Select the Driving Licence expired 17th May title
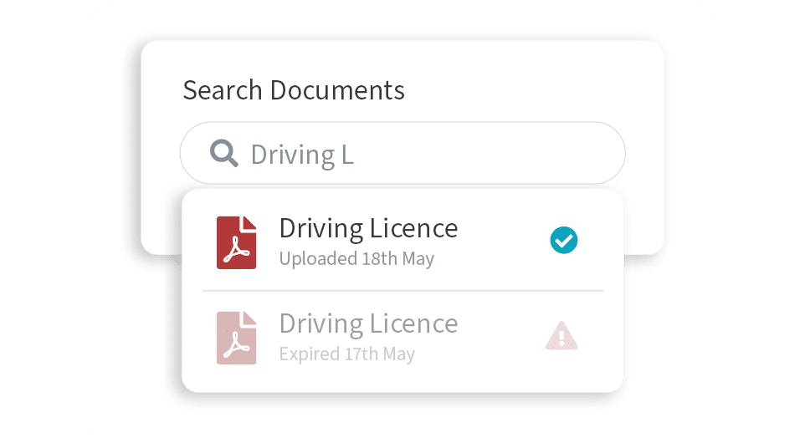Screen dimensions: 805x448 [x=368, y=324]
